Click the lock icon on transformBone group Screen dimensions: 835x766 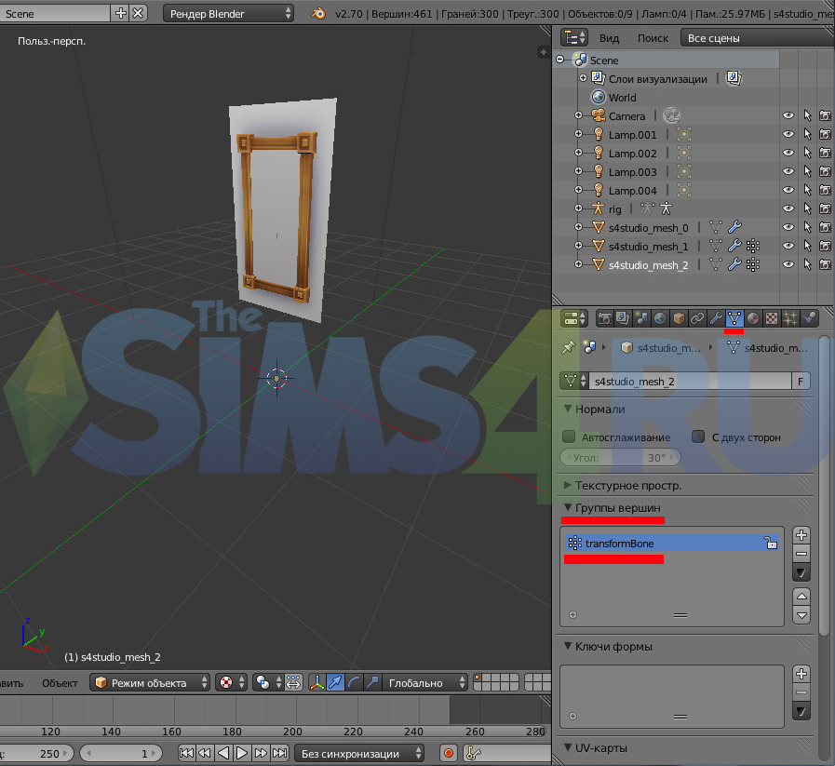(771, 544)
